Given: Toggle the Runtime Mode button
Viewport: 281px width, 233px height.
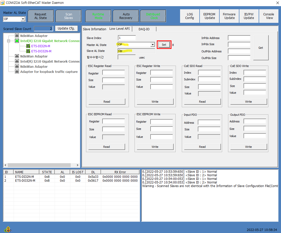Looking at the screenshot, I should (x=98, y=16).
